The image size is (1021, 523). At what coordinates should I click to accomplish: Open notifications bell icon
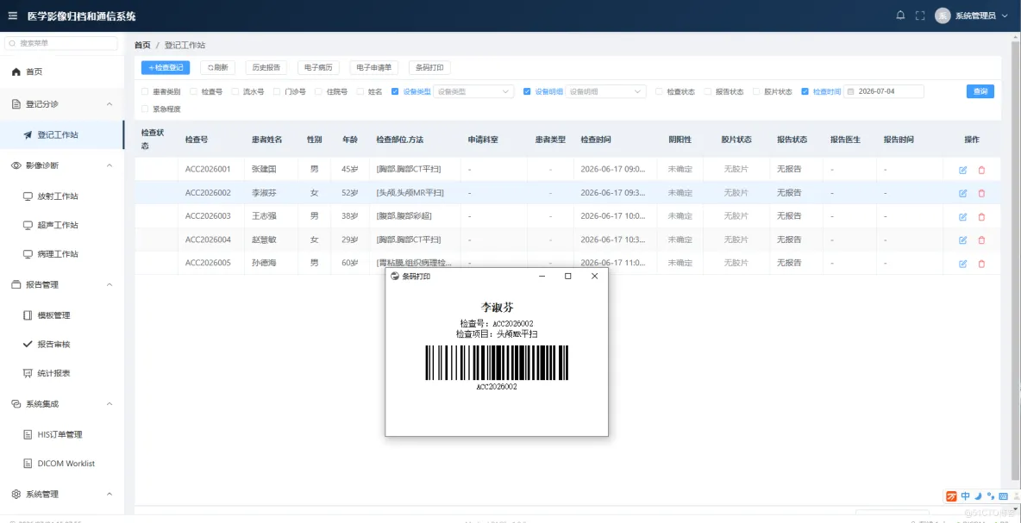click(x=900, y=16)
